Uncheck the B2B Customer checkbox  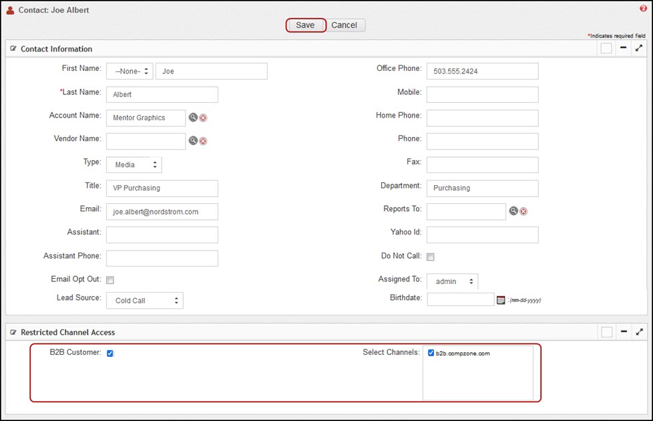pos(110,354)
